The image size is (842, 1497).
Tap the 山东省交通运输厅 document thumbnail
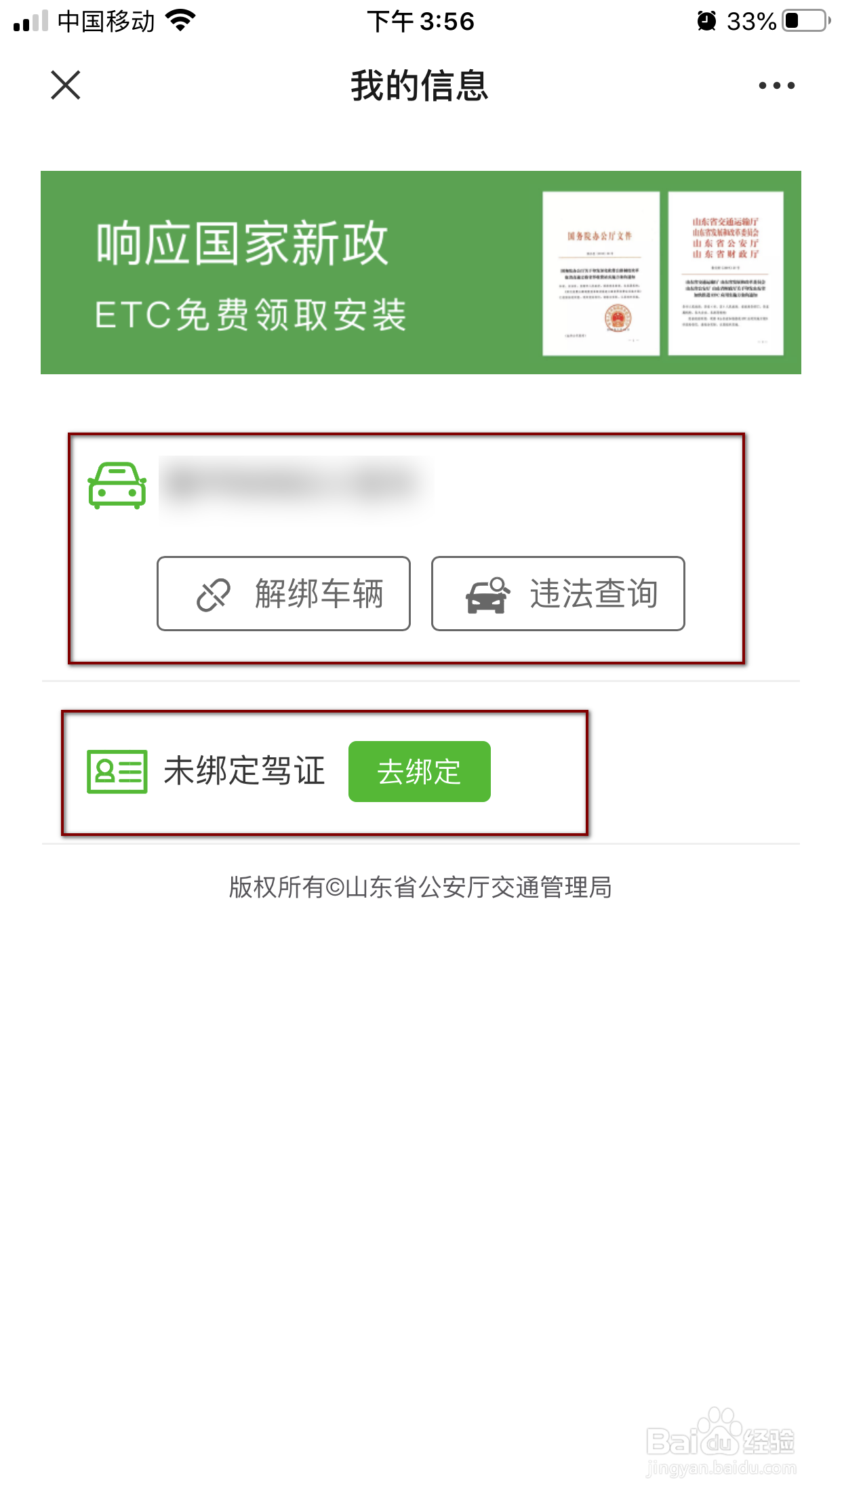(x=725, y=273)
